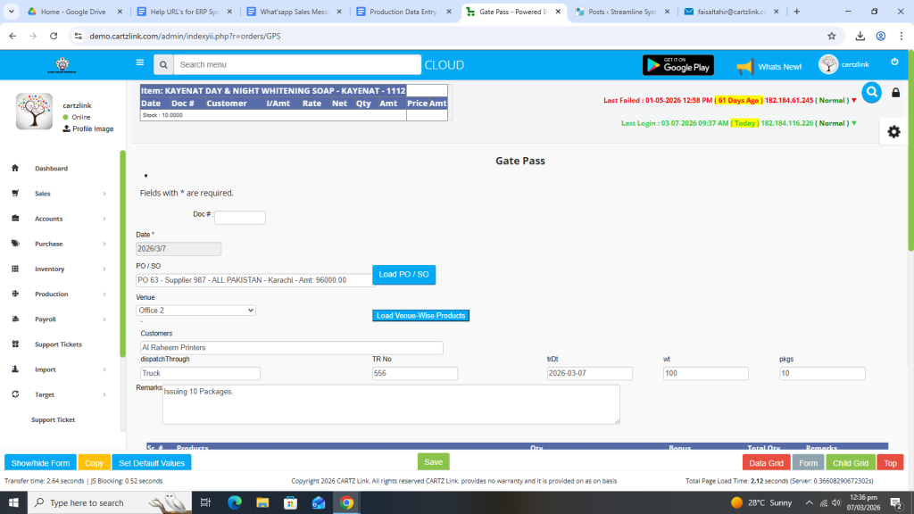This screenshot has width=914, height=514.
Task: Click Load Venue-Wise Products button
Action: (x=420, y=316)
